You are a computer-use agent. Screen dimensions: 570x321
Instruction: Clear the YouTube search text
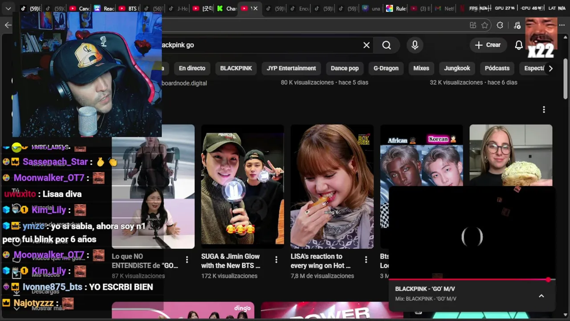[x=366, y=45]
